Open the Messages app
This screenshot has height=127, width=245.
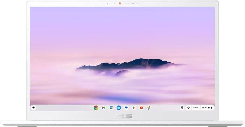point(126,108)
